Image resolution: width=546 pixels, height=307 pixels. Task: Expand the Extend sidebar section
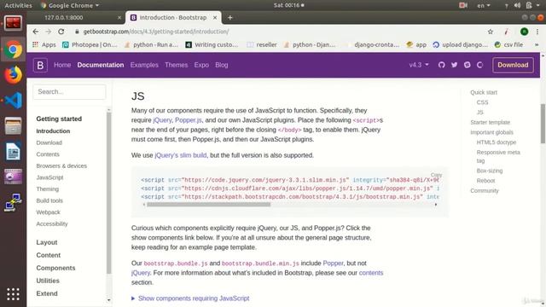[47, 293]
